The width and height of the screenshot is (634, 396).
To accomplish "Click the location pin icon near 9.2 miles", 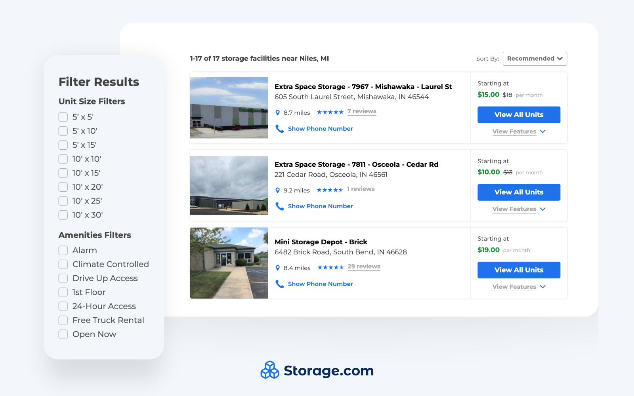I will [x=278, y=190].
